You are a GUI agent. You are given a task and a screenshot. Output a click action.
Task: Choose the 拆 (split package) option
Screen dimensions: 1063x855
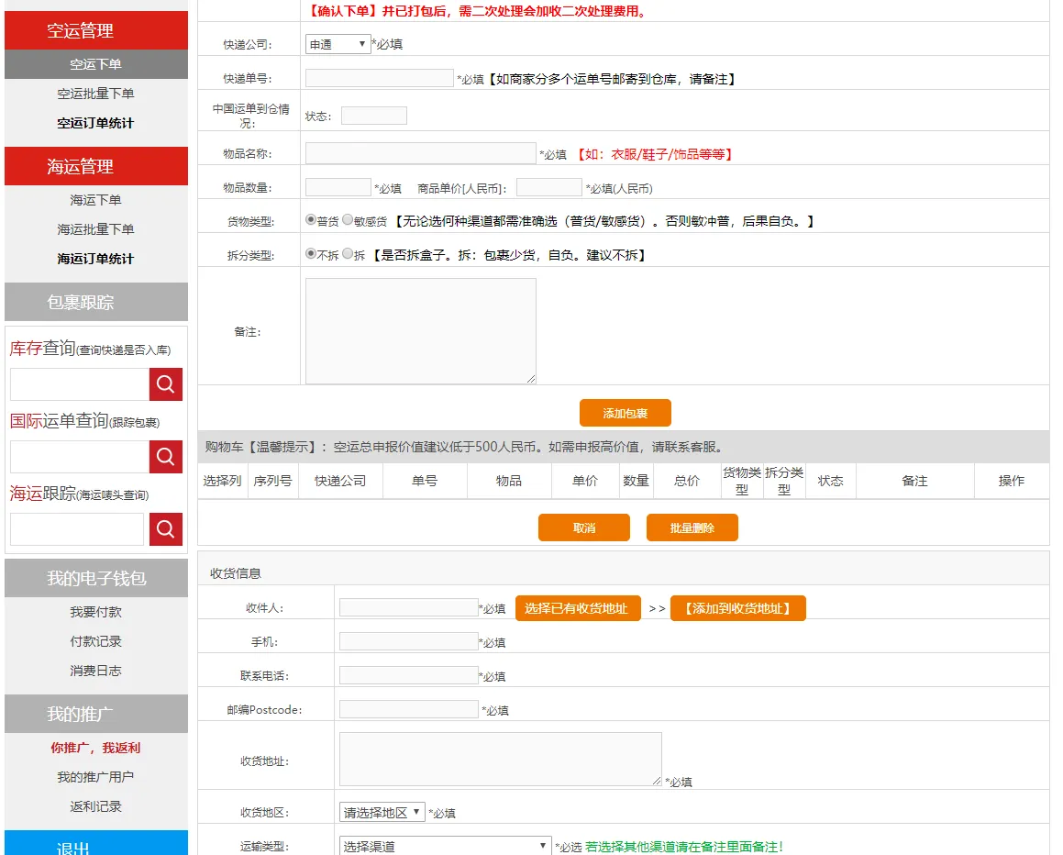pyautogui.click(x=347, y=255)
